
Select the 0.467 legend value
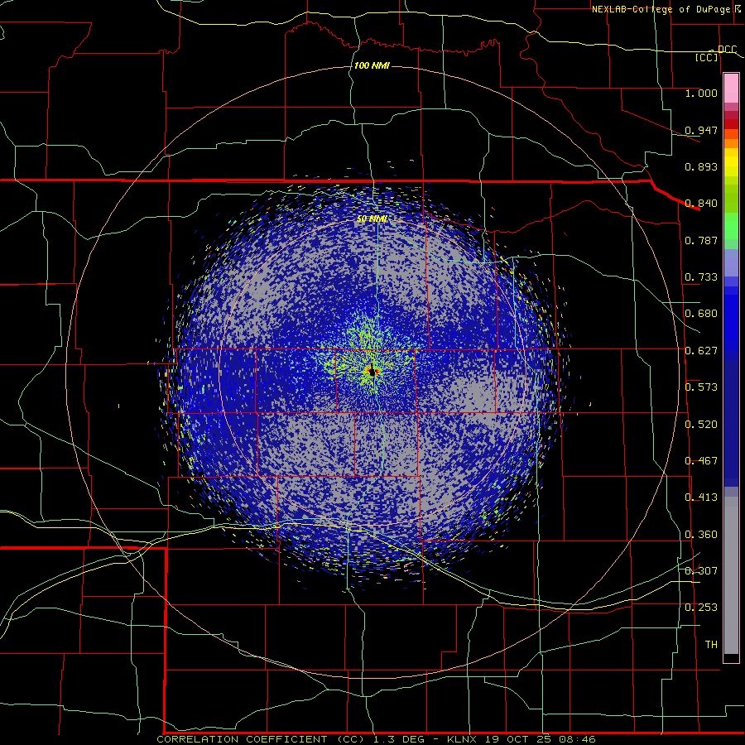coord(701,461)
